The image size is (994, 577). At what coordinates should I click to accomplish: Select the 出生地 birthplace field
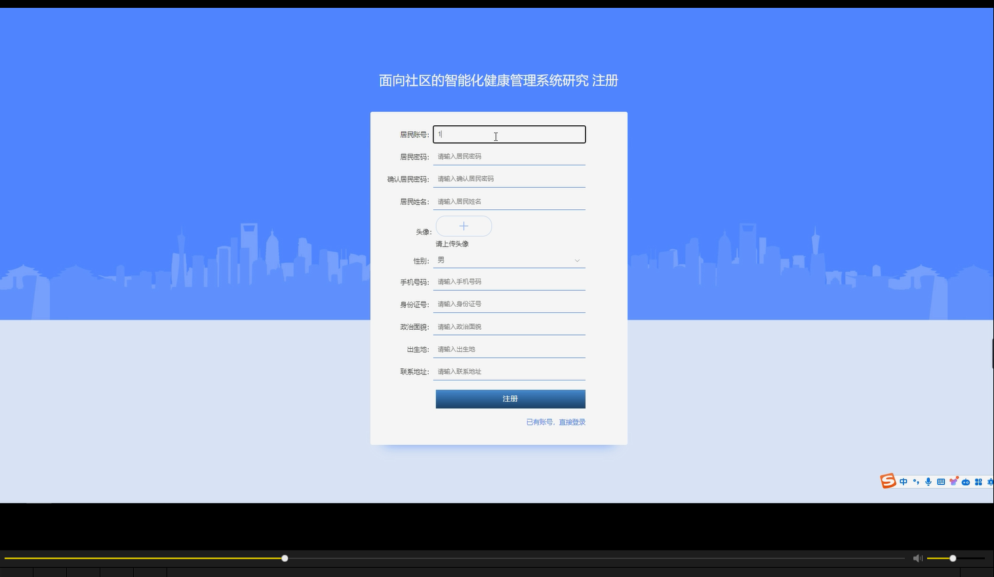[x=509, y=349]
